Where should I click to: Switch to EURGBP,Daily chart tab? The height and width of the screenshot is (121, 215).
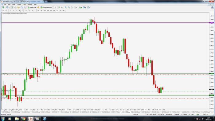pyautogui.click(x=156, y=112)
